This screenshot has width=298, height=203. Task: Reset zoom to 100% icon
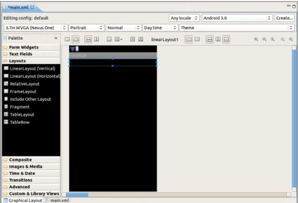pos(273,39)
